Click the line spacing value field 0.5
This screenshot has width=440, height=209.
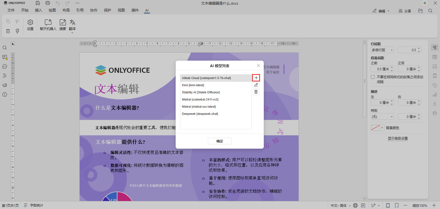[408, 50]
